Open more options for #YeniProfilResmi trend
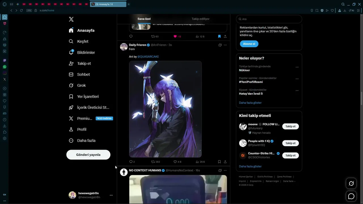The width and height of the screenshot is (363, 204). 297,79
